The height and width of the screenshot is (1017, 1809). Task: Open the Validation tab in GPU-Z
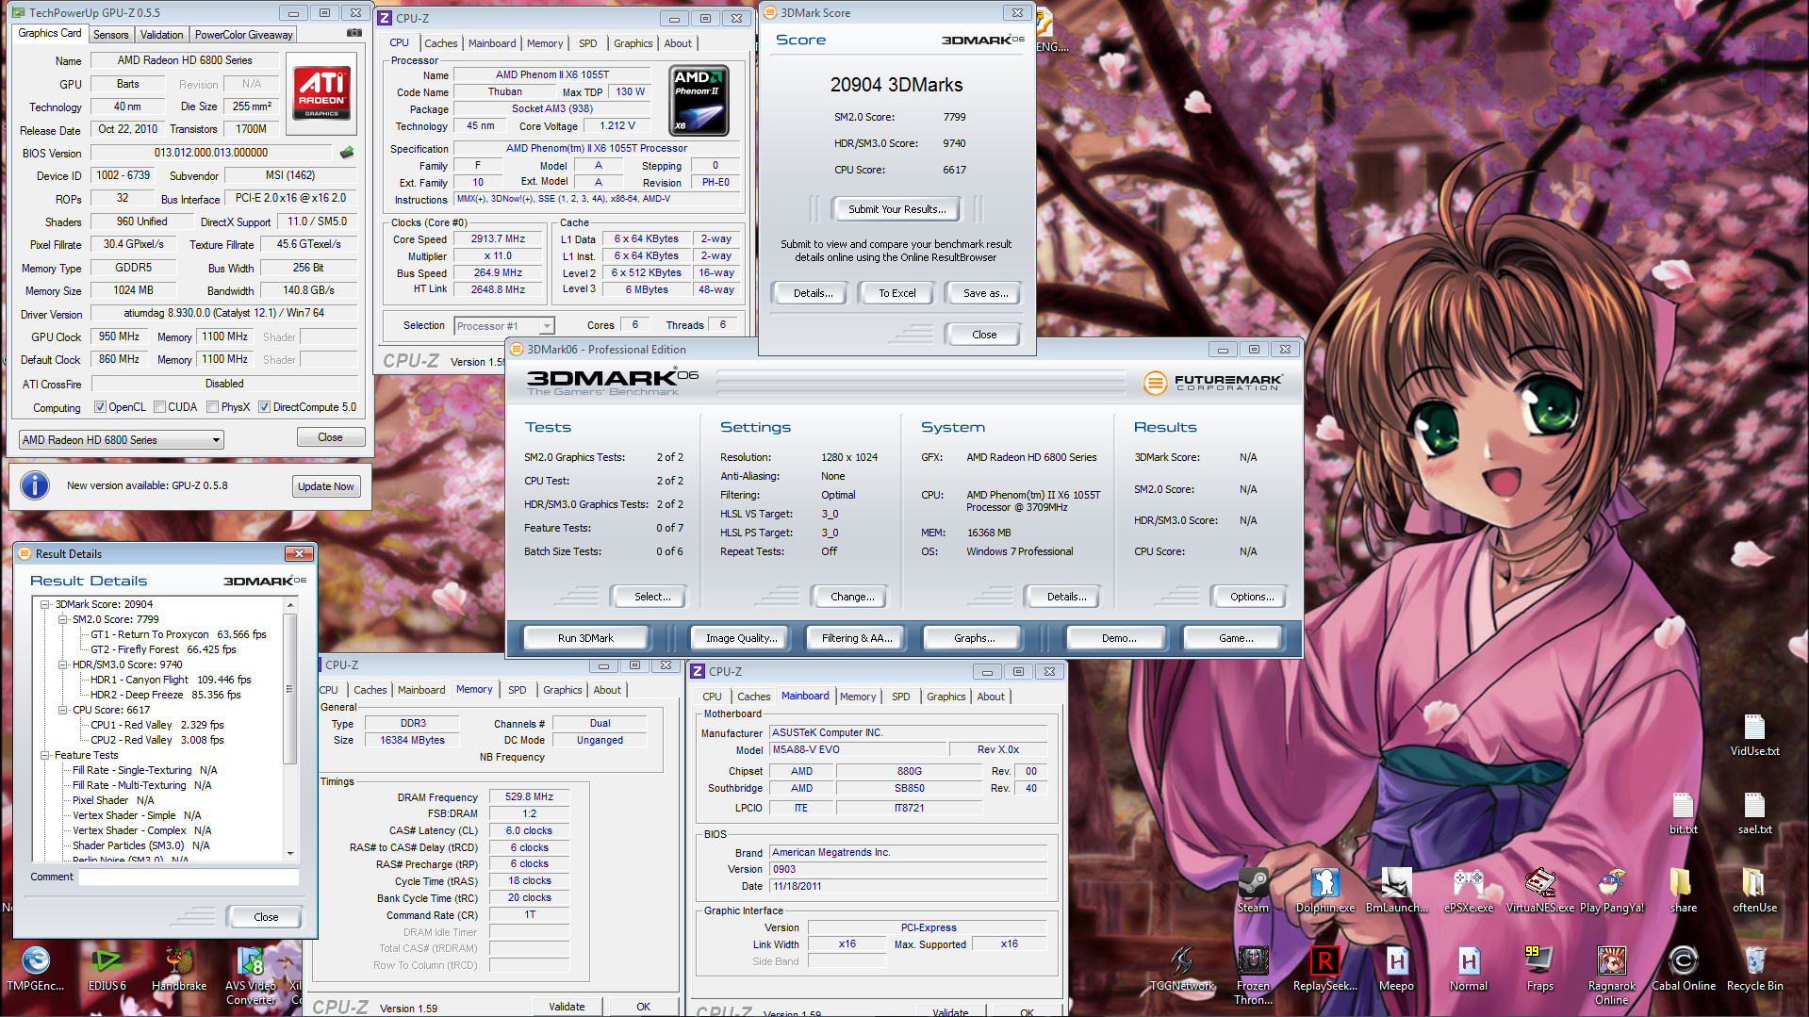[x=161, y=35]
